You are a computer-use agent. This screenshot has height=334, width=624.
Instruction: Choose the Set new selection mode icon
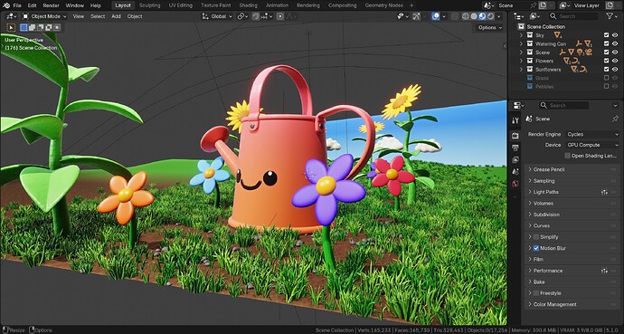[x=24, y=27]
